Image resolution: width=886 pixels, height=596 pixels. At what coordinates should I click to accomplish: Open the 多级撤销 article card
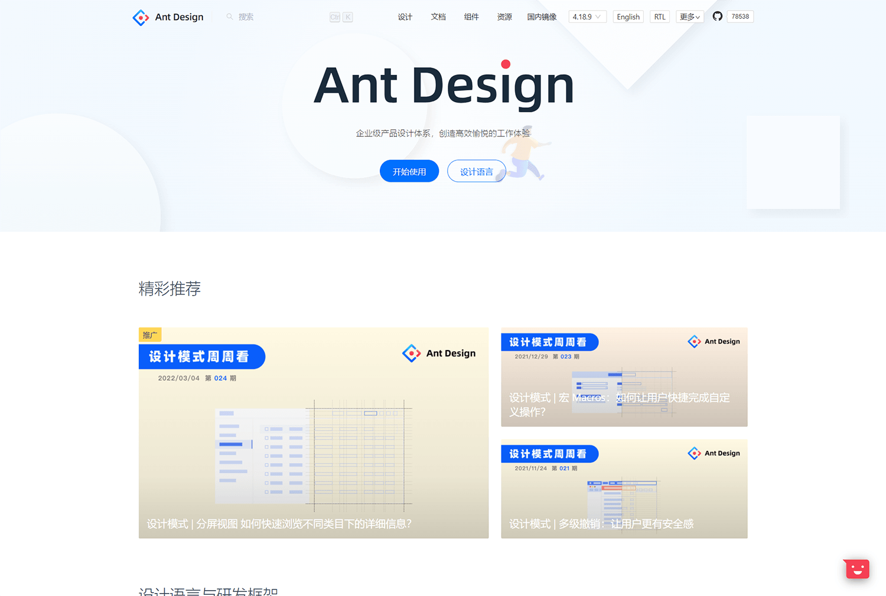[624, 489]
